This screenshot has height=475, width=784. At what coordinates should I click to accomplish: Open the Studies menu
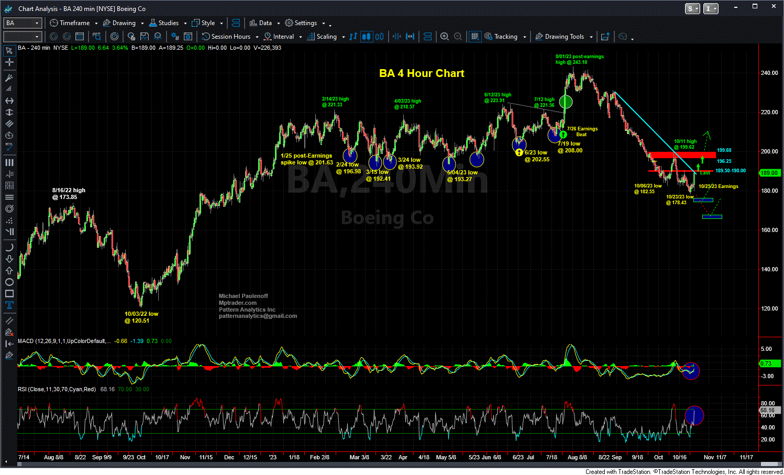point(164,23)
